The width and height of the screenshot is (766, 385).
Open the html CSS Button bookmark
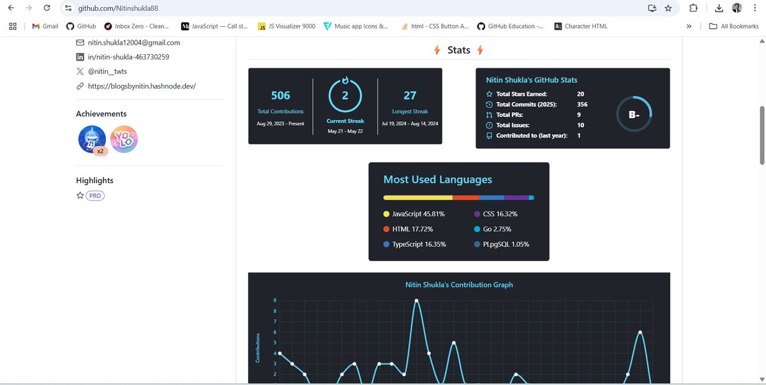[435, 26]
